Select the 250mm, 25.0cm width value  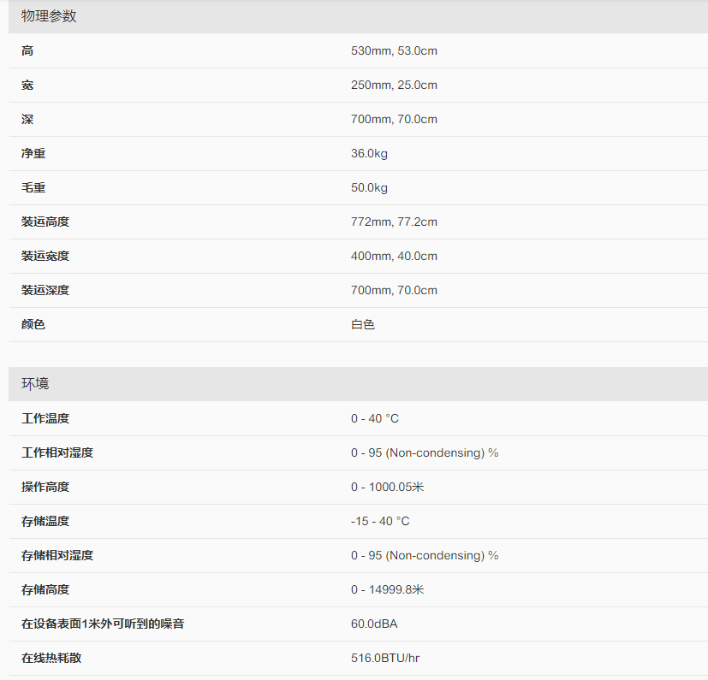coord(394,86)
